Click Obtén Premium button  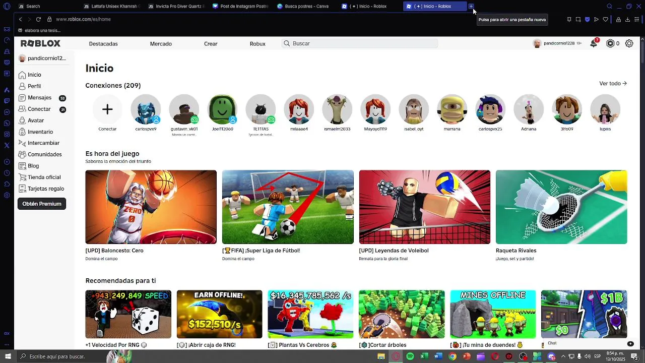click(x=42, y=204)
